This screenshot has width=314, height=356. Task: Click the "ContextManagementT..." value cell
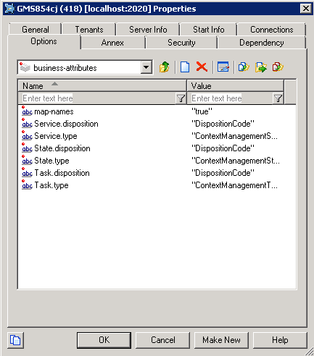234,185
